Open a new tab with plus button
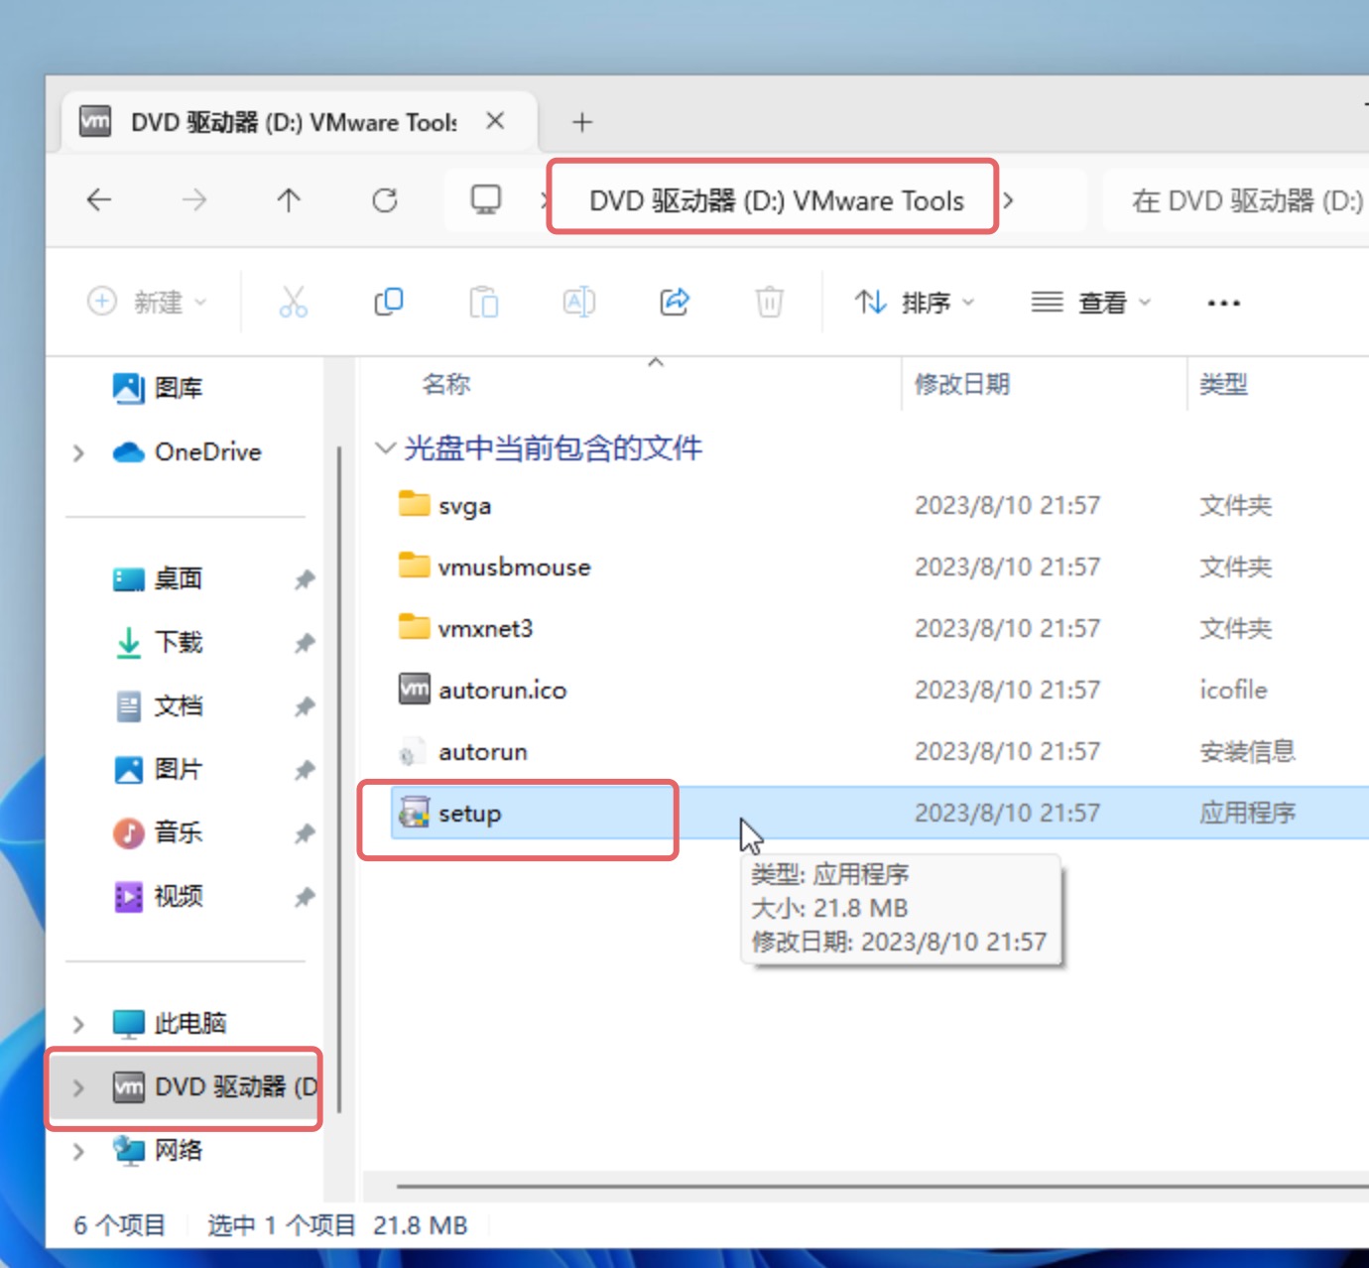 [582, 122]
